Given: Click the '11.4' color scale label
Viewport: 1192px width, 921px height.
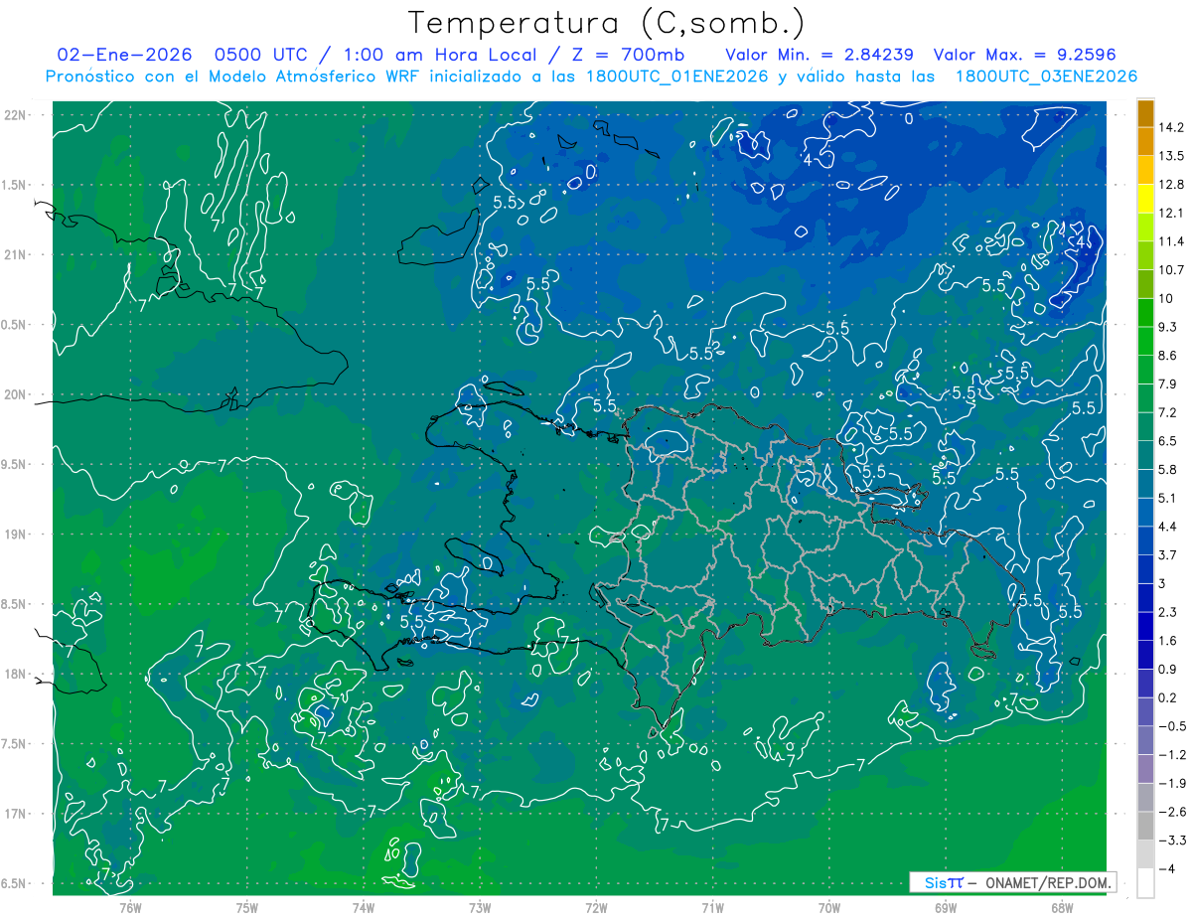Looking at the screenshot, I should [1172, 241].
